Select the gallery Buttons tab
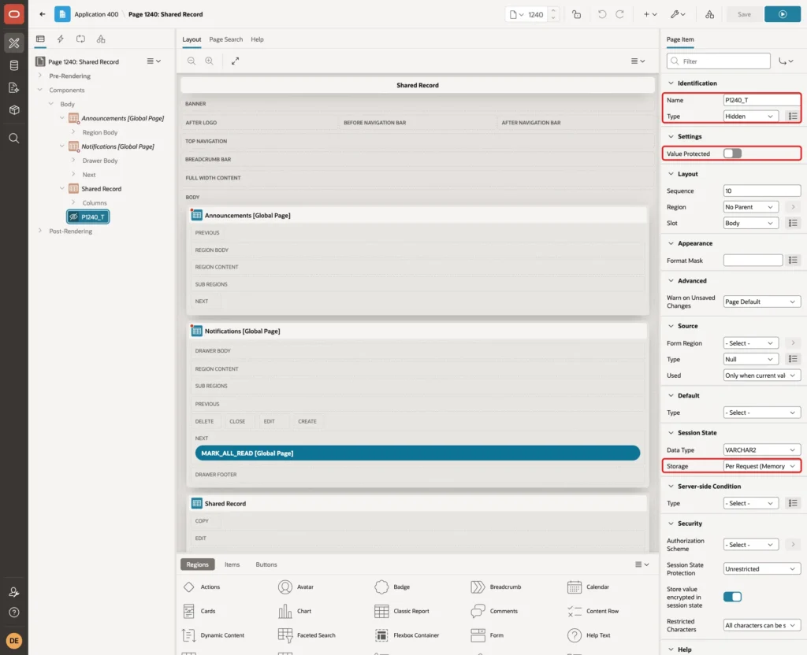 266,564
